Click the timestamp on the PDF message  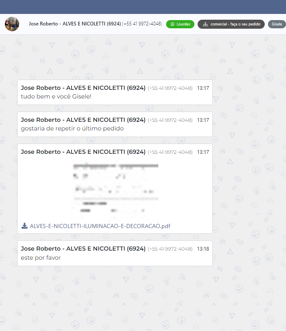tap(203, 152)
